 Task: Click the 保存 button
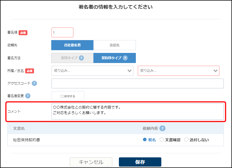click(x=140, y=162)
